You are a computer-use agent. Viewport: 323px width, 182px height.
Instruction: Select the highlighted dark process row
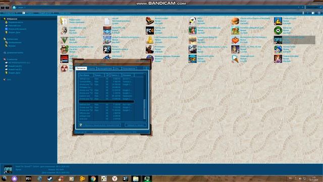coord(106,102)
